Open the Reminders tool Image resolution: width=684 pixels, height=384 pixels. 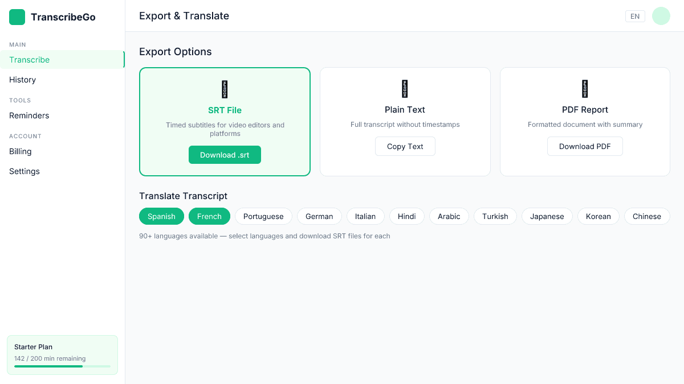coord(28,115)
